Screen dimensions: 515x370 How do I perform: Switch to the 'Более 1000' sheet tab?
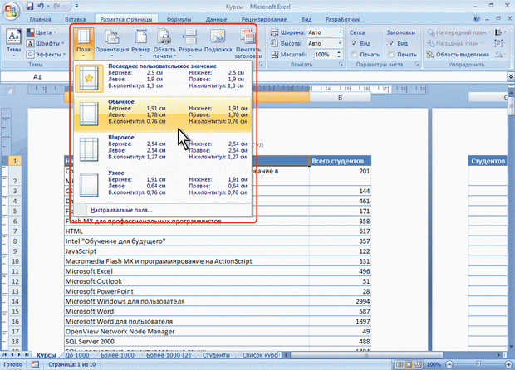117,355
